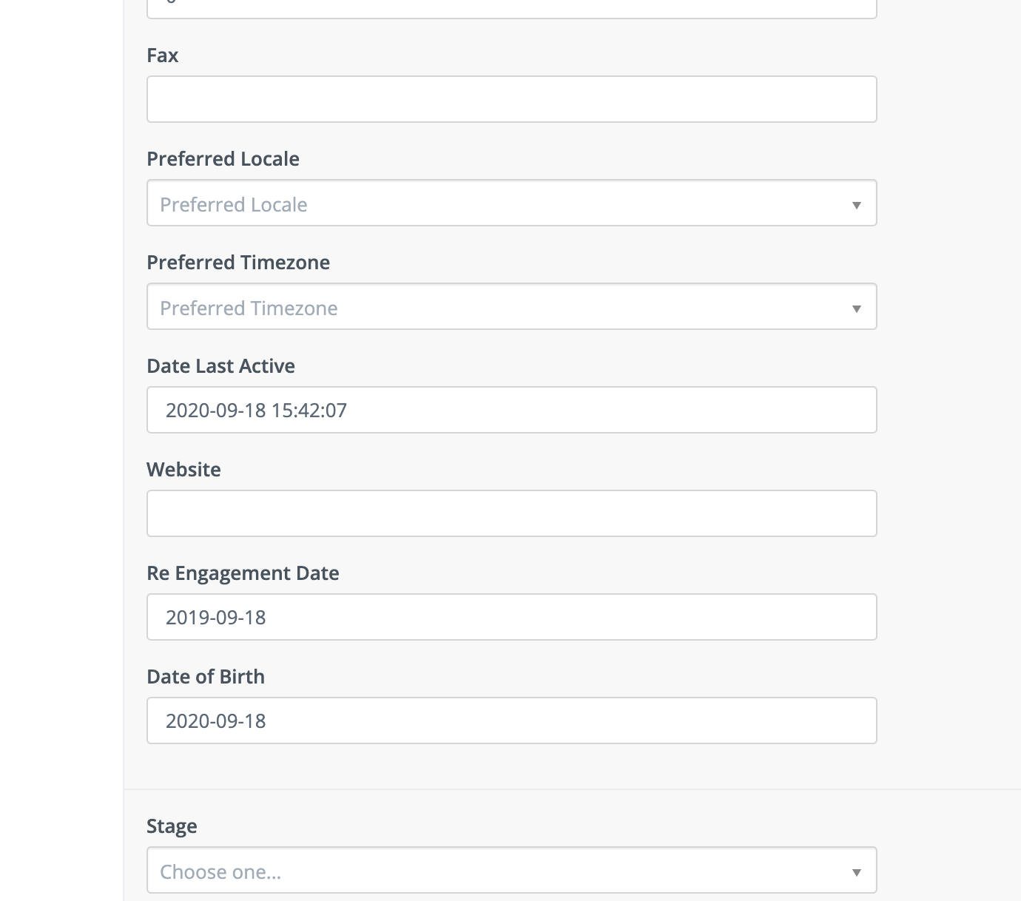The height and width of the screenshot is (901, 1021).
Task: Click the Re Engagement Date field
Action: tap(511, 616)
